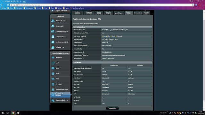The height and width of the screenshot is (115, 205).
Task: Click Line Attenuation downstream 49.1 dB
Action: (104, 75)
